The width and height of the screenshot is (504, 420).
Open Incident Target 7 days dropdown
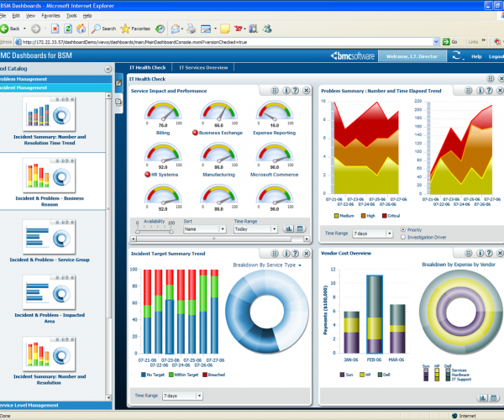coord(182,396)
